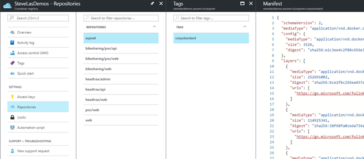Click the sidebar Search (Ctrl+/) field
This screenshot has width=364, height=159.
pyautogui.click(x=38, y=18)
